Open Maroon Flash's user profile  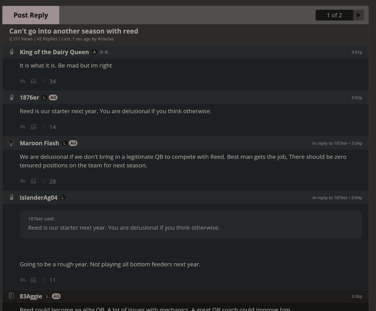[39, 143]
